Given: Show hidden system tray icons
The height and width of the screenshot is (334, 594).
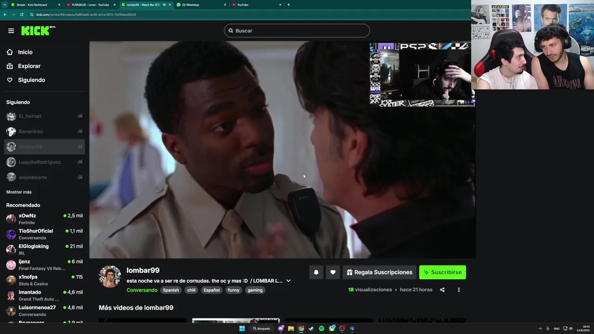Looking at the screenshot, I should pyautogui.click(x=540, y=328).
